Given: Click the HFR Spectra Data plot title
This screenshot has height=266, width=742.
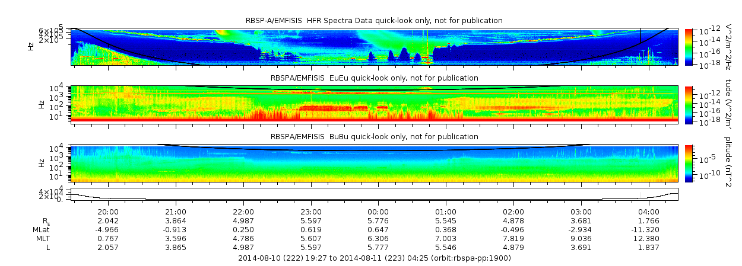Looking at the screenshot, I should coord(374,21).
